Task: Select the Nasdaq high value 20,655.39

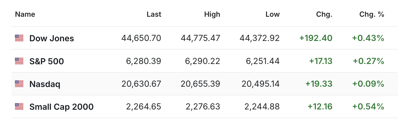Action: (x=200, y=84)
